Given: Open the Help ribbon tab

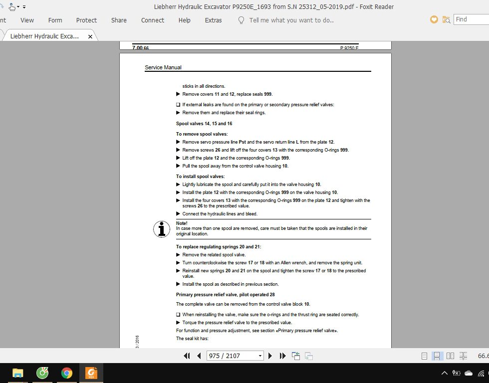Looking at the screenshot, I should (184, 20).
